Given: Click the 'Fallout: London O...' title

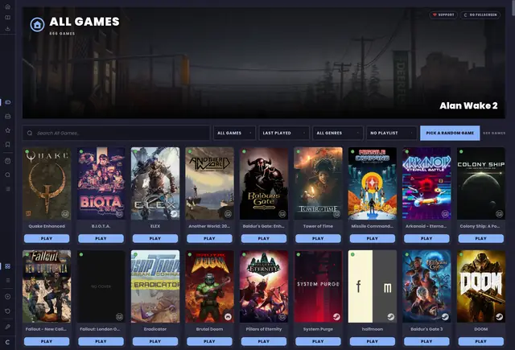Looking at the screenshot, I should pos(101,329).
